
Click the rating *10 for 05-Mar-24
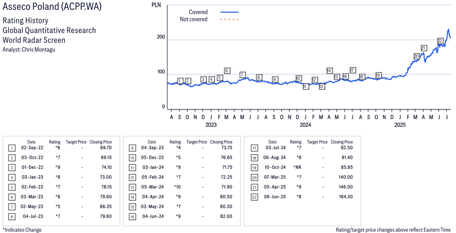coord(177,187)
